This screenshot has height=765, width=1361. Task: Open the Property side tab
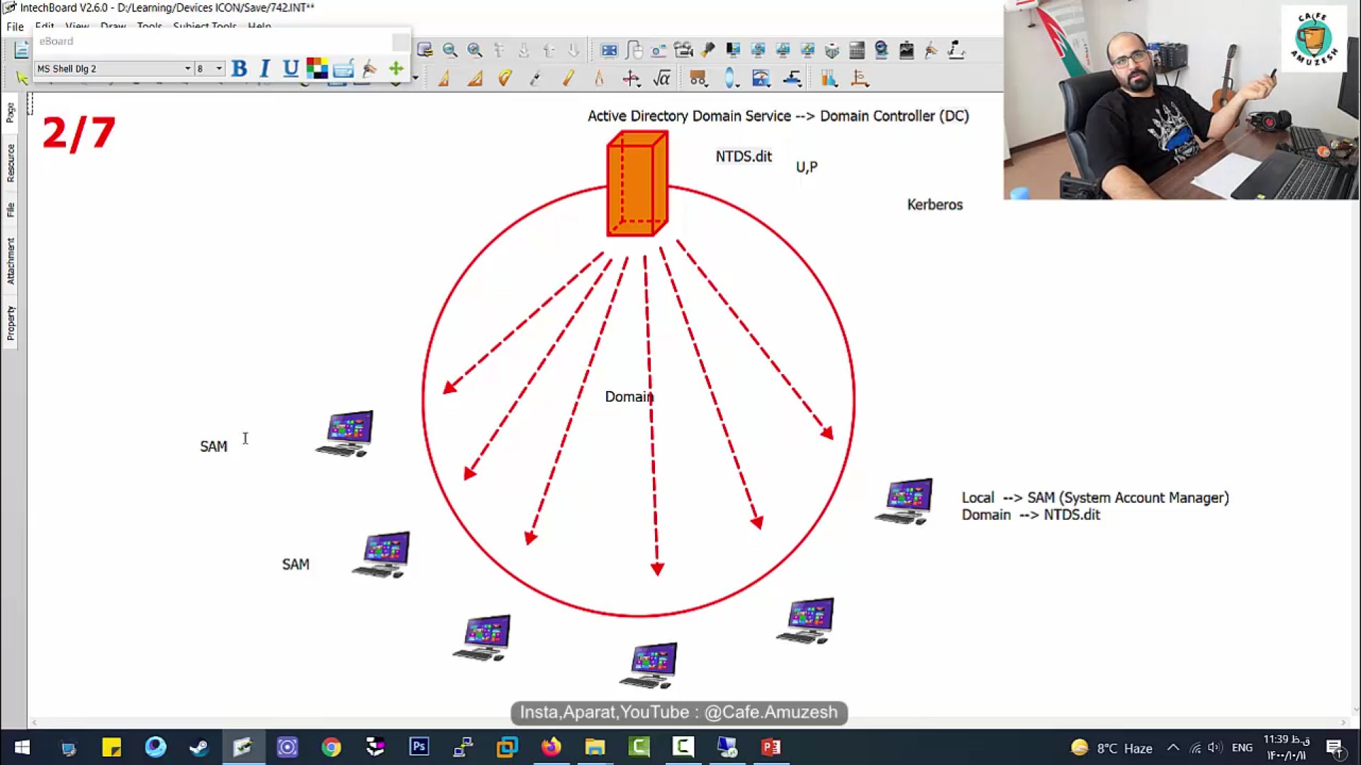click(10, 323)
